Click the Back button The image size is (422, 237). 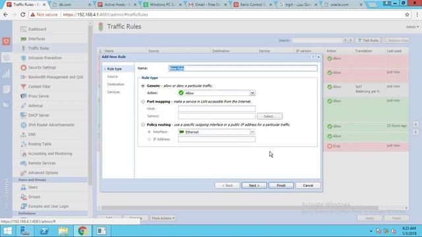[x=227, y=186]
